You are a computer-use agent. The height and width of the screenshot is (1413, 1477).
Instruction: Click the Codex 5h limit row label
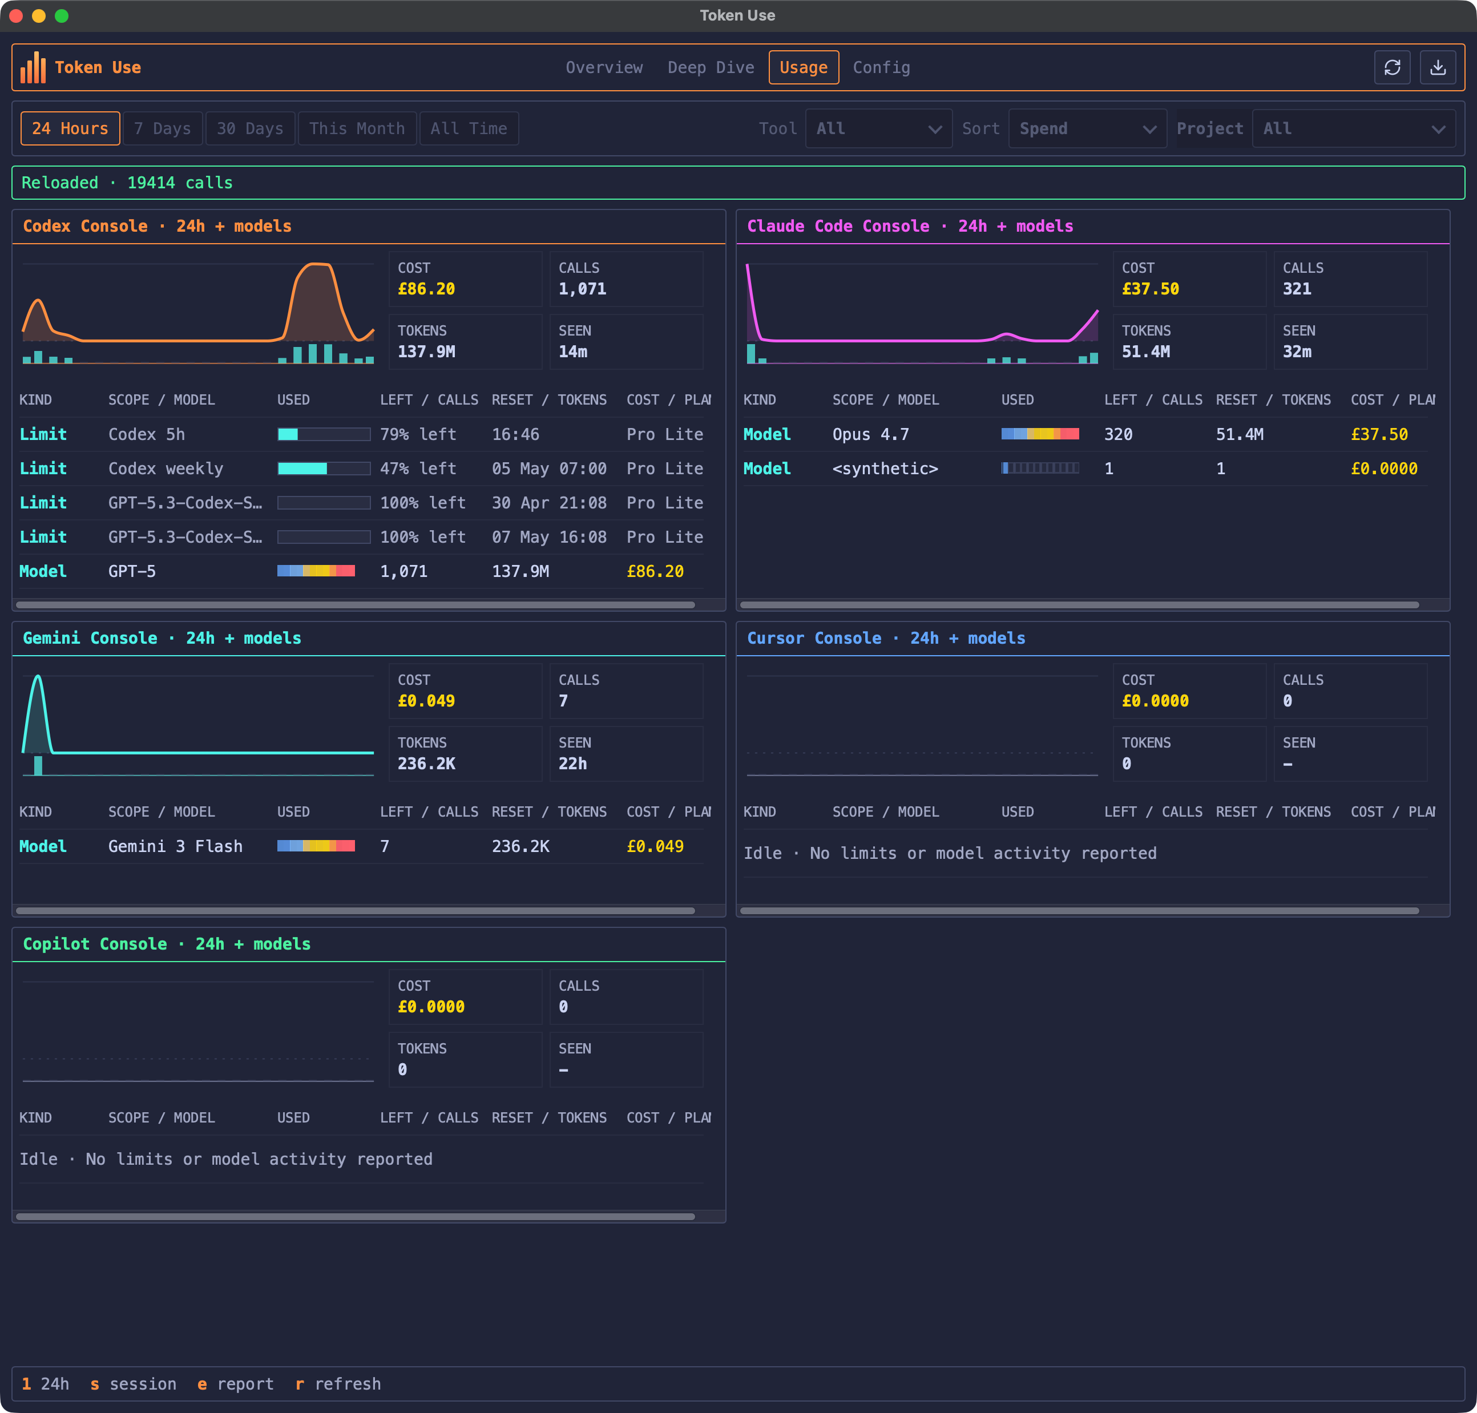click(x=147, y=435)
